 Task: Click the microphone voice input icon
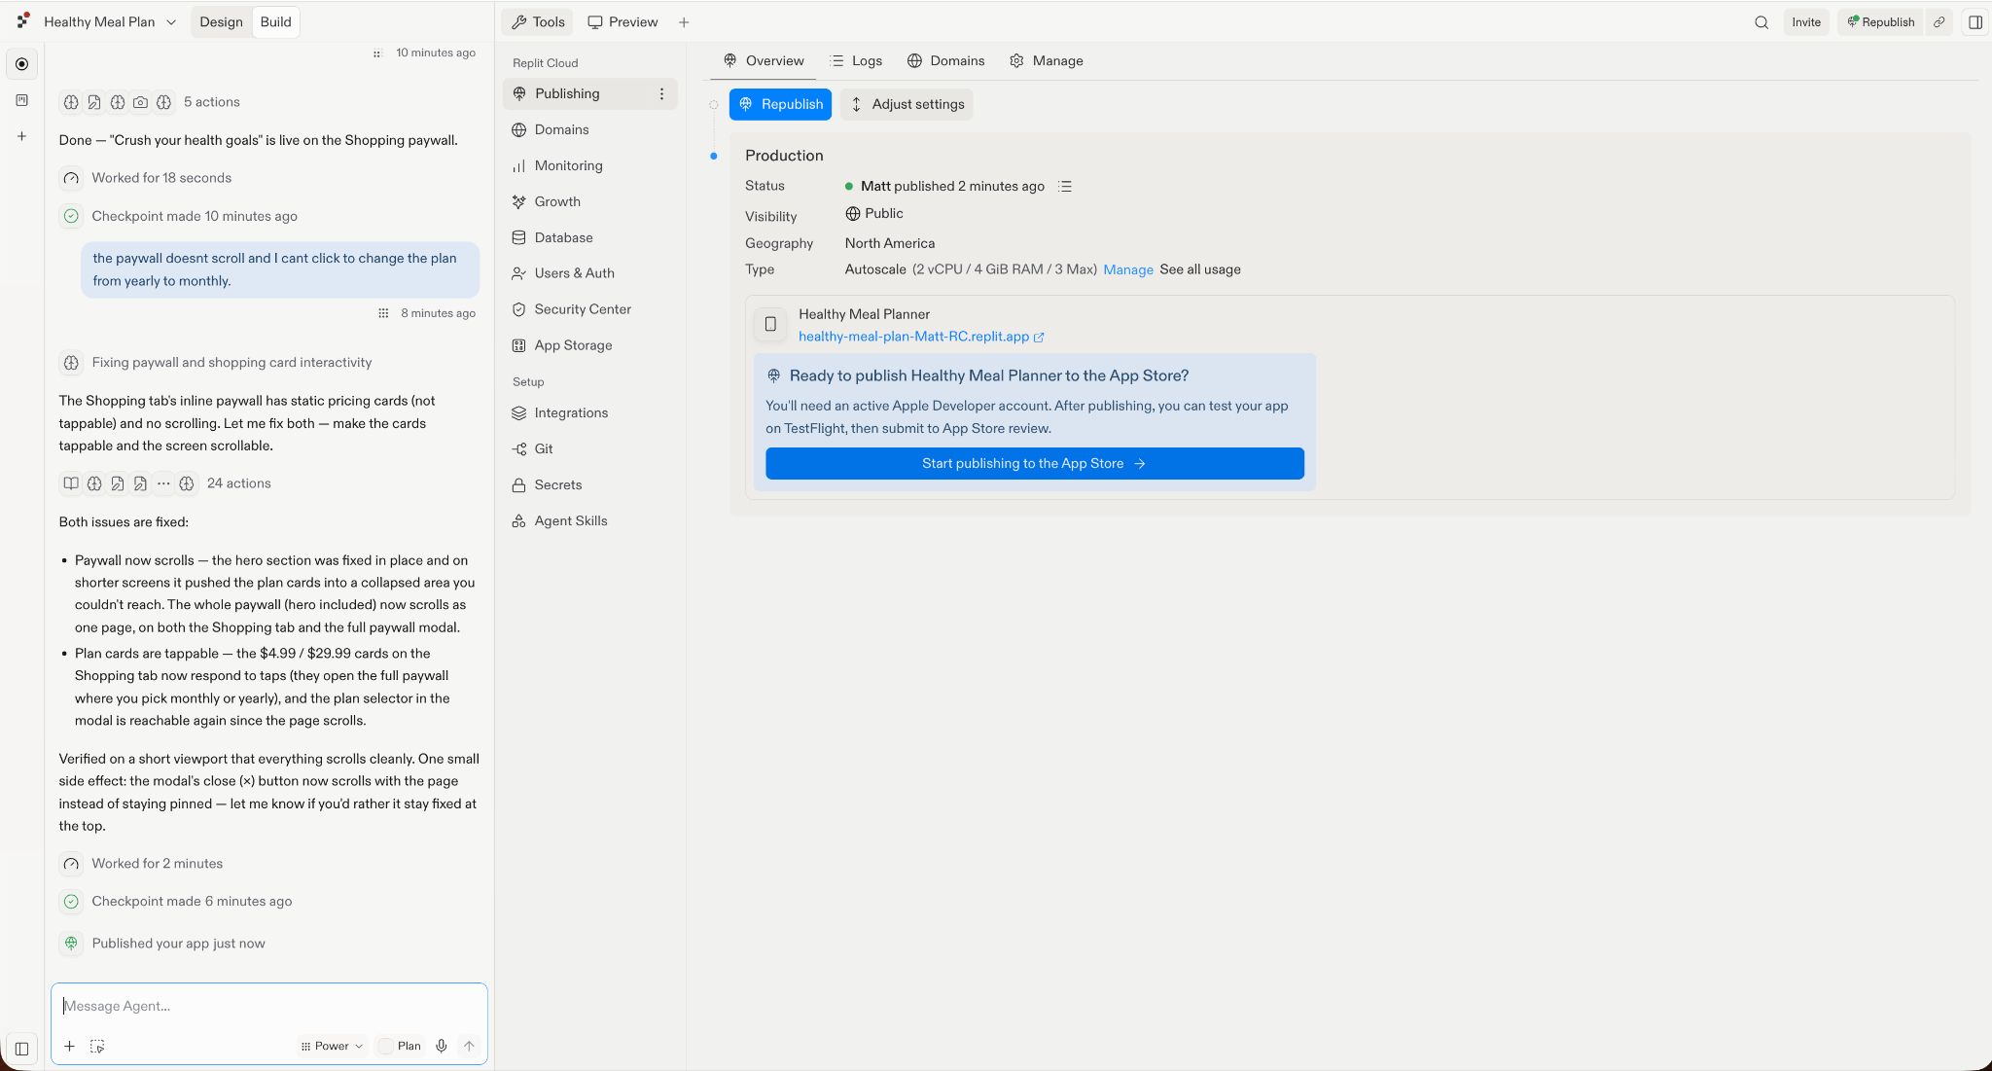pos(442,1047)
